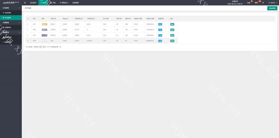Viewport: 279px width, 138px height.
Task: Click the VIP3 dark blue level badge icon
Action: click(x=44, y=35)
